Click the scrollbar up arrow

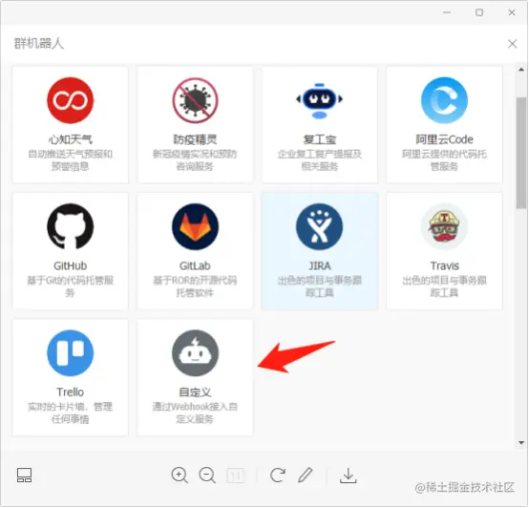[x=521, y=70]
